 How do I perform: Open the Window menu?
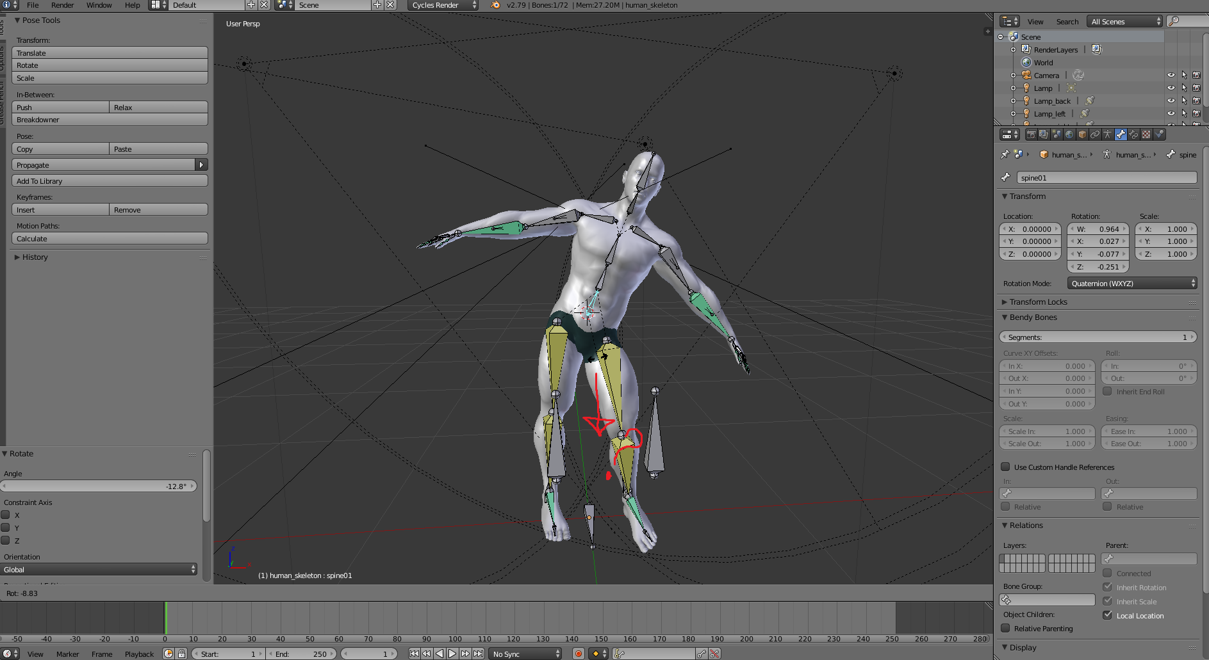pyautogui.click(x=99, y=5)
